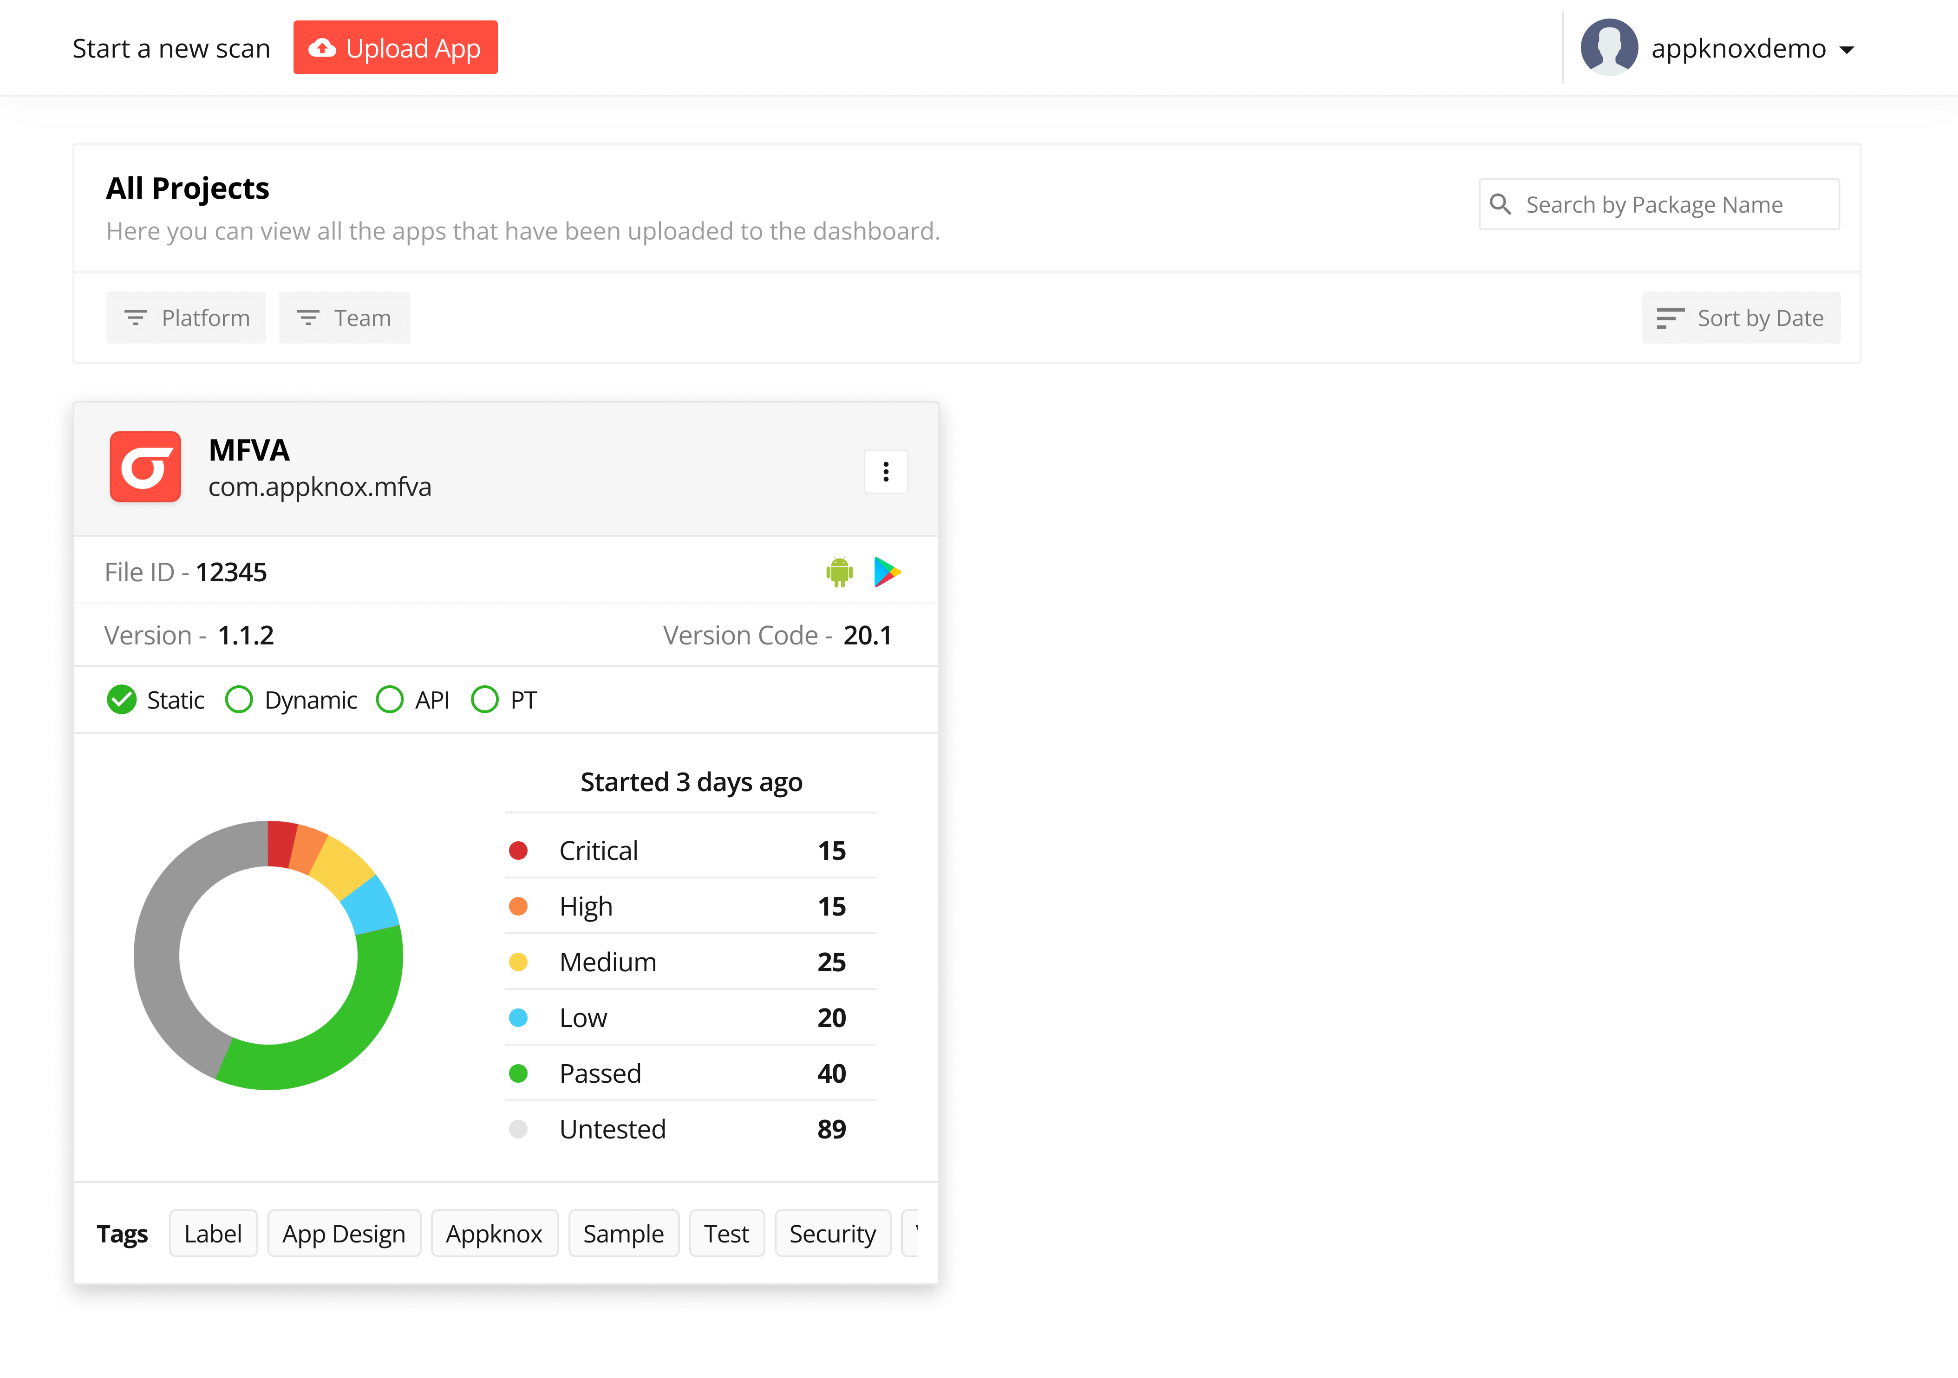Open the Platform filter
1958x1378 pixels.
pos(186,317)
